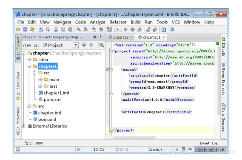Click the status bar inspector hat icon
The width and height of the screenshot is (242, 160).
[x=183, y=149]
